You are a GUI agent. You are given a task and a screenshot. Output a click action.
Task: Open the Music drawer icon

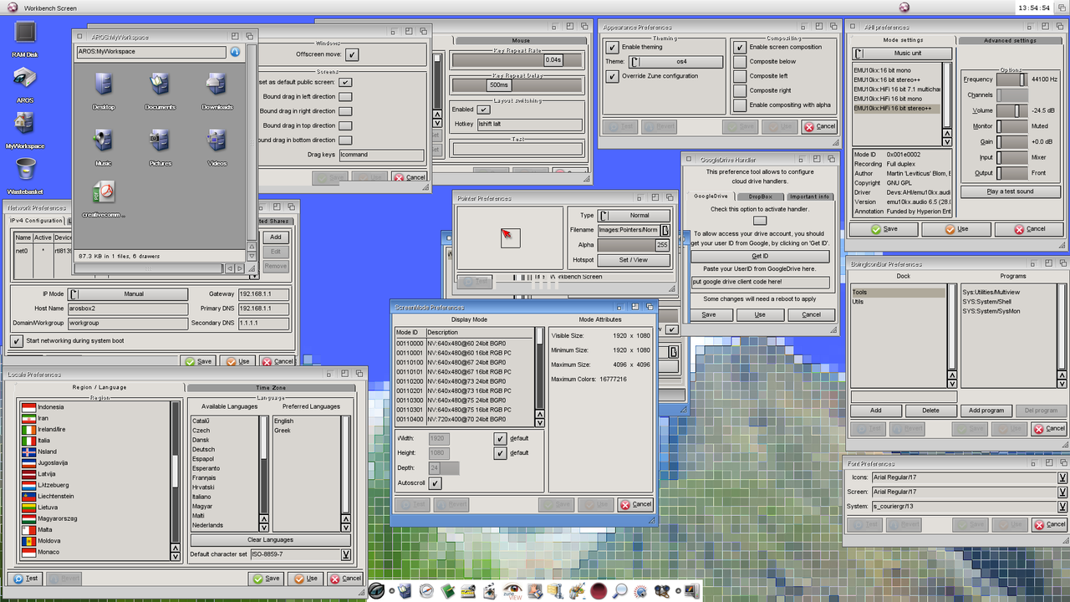coord(103,140)
